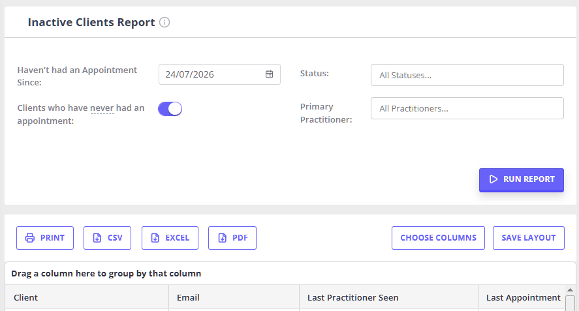
Task: Open the All Practitioners dropdown
Action: pos(467,108)
